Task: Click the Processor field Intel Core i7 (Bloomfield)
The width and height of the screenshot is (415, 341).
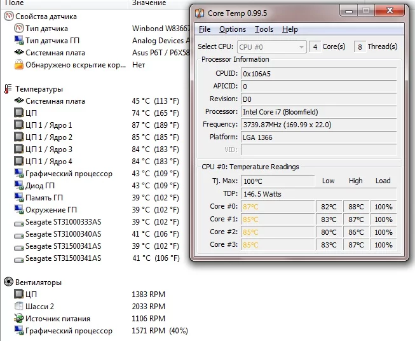Action: pyautogui.click(x=318, y=112)
